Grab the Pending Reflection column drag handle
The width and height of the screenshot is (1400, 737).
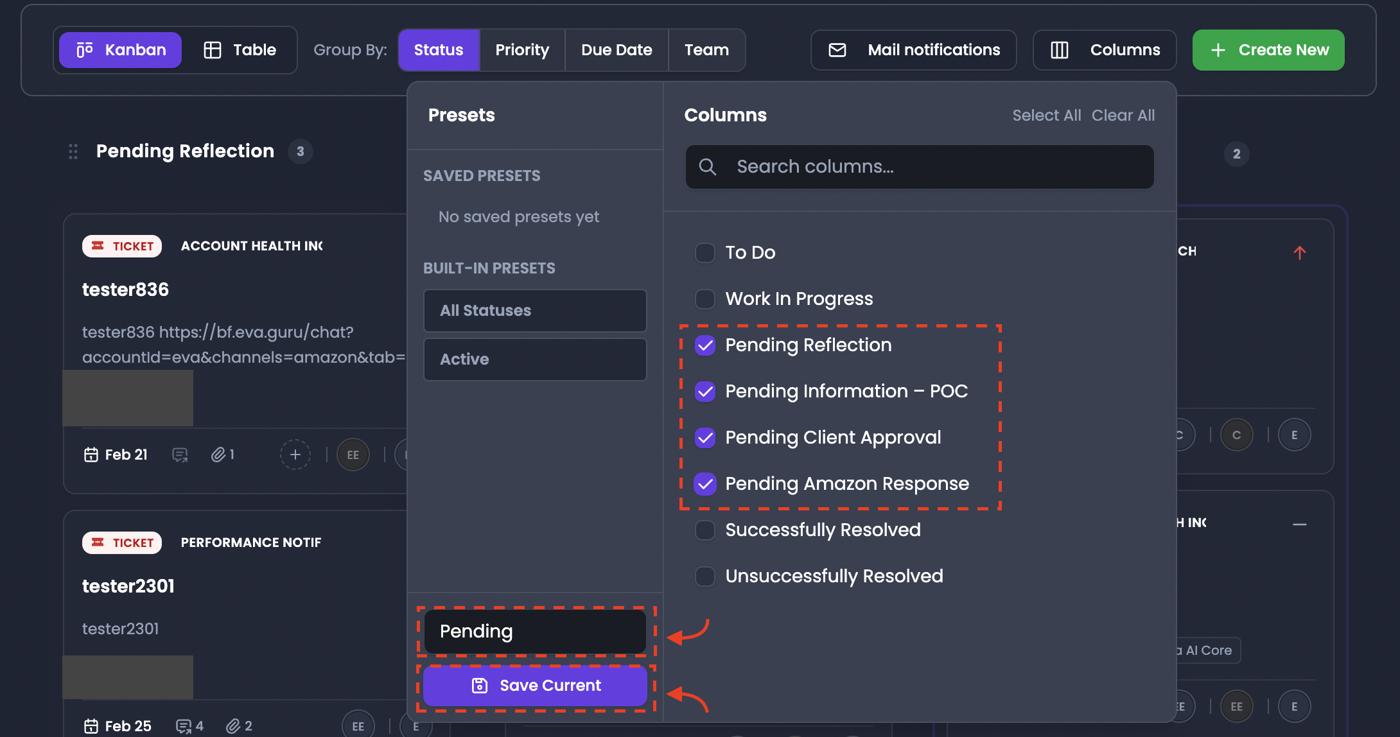tap(73, 152)
